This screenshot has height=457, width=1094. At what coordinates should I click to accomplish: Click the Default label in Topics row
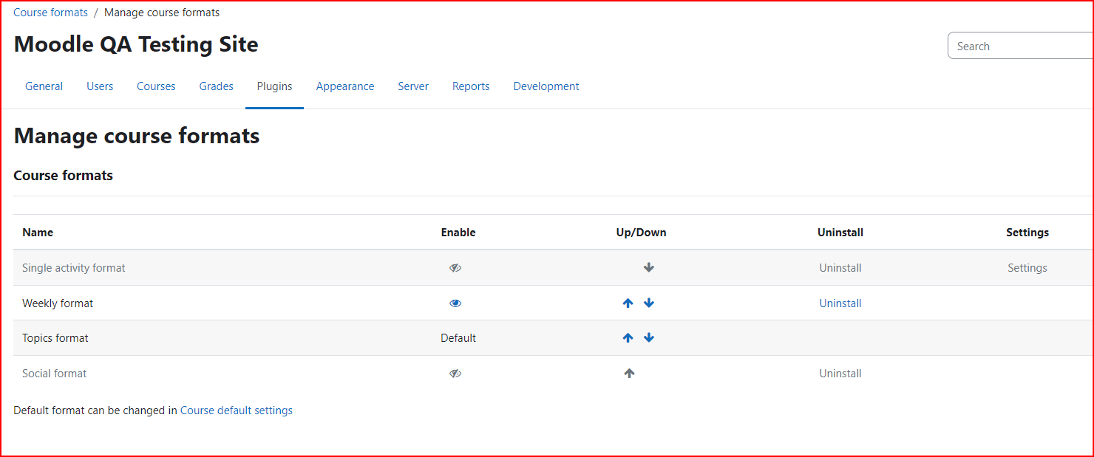click(458, 338)
